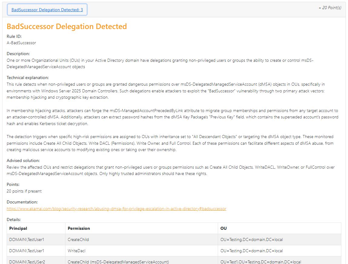This screenshot has width=348, height=264.
Task: Click the '+ 20 Point(s)' score label
Action: (330, 8)
